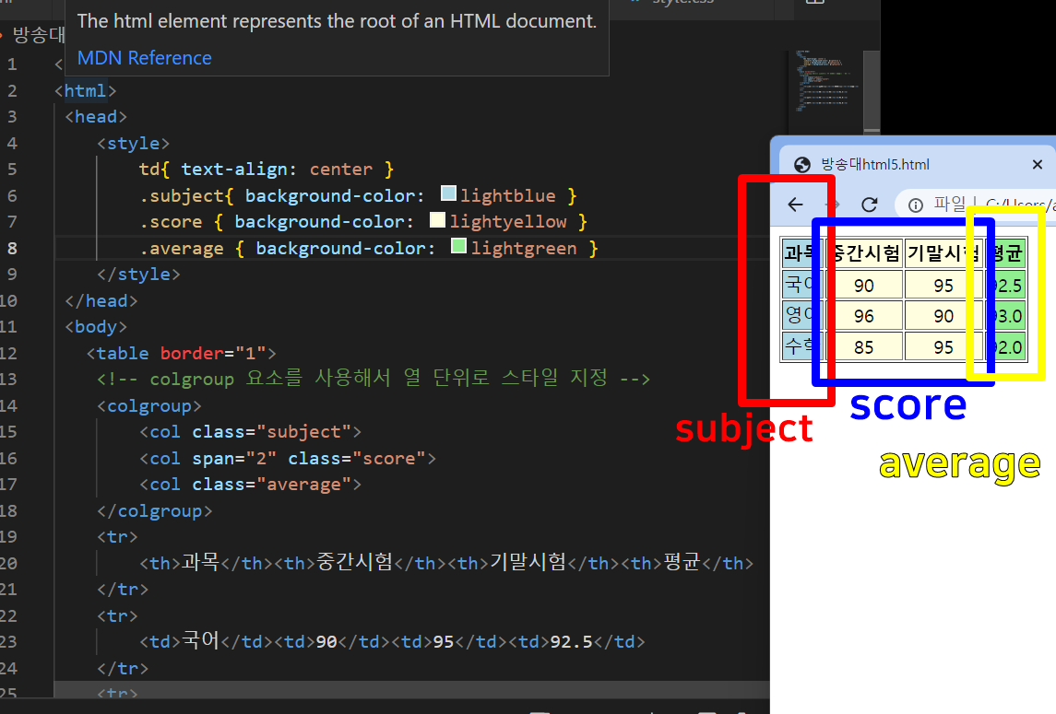Click the 85 cell in browser table
1056x714 pixels.
coord(864,347)
